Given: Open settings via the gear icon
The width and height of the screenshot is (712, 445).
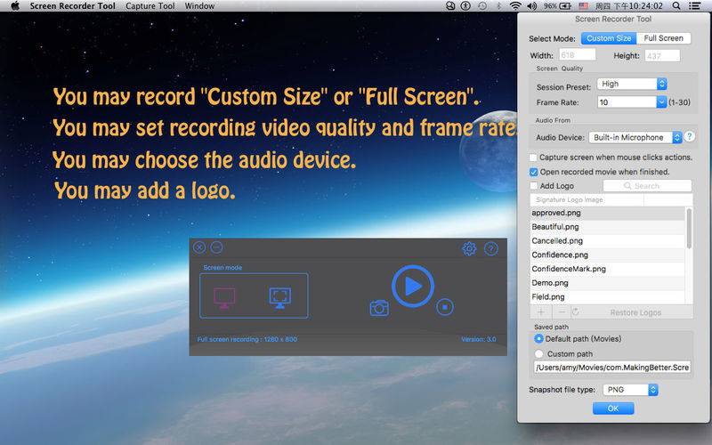Looking at the screenshot, I should [x=469, y=248].
